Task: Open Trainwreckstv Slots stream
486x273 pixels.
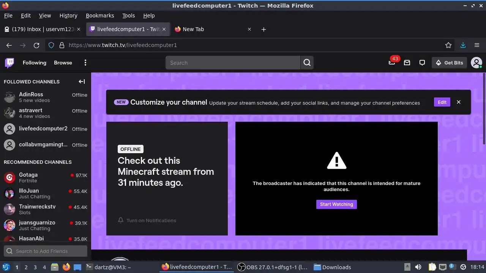Action: [x=46, y=209]
